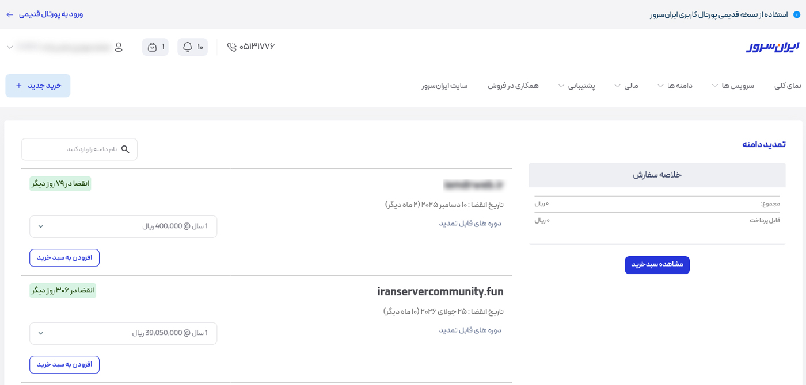Go to نمای کلی overview
The height and width of the screenshot is (385, 806).
pyautogui.click(x=787, y=86)
